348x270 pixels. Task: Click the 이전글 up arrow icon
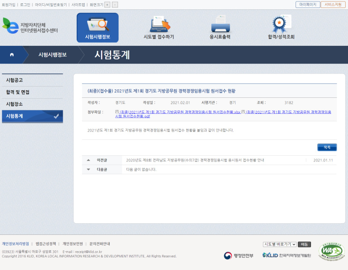coord(89,160)
